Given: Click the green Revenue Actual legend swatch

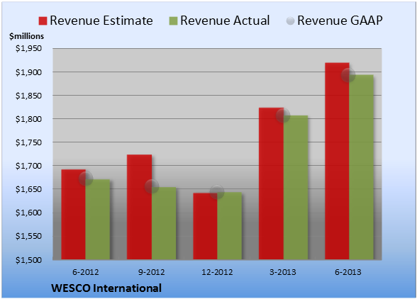Looking at the screenshot, I should click(173, 21).
